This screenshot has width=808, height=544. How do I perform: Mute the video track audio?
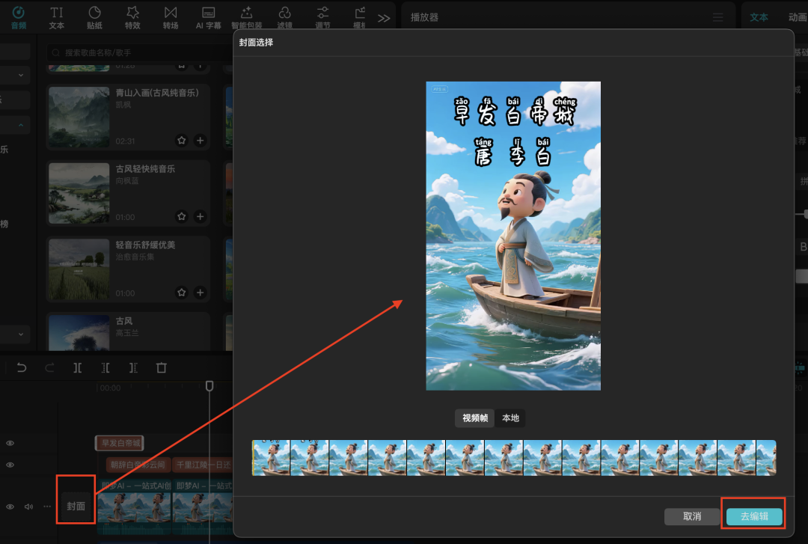click(x=28, y=507)
